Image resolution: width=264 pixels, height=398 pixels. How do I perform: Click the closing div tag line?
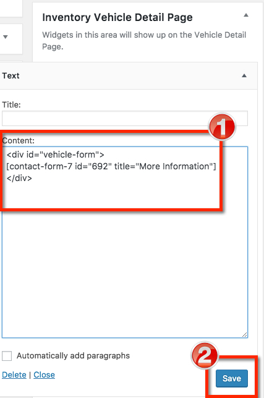click(19, 178)
